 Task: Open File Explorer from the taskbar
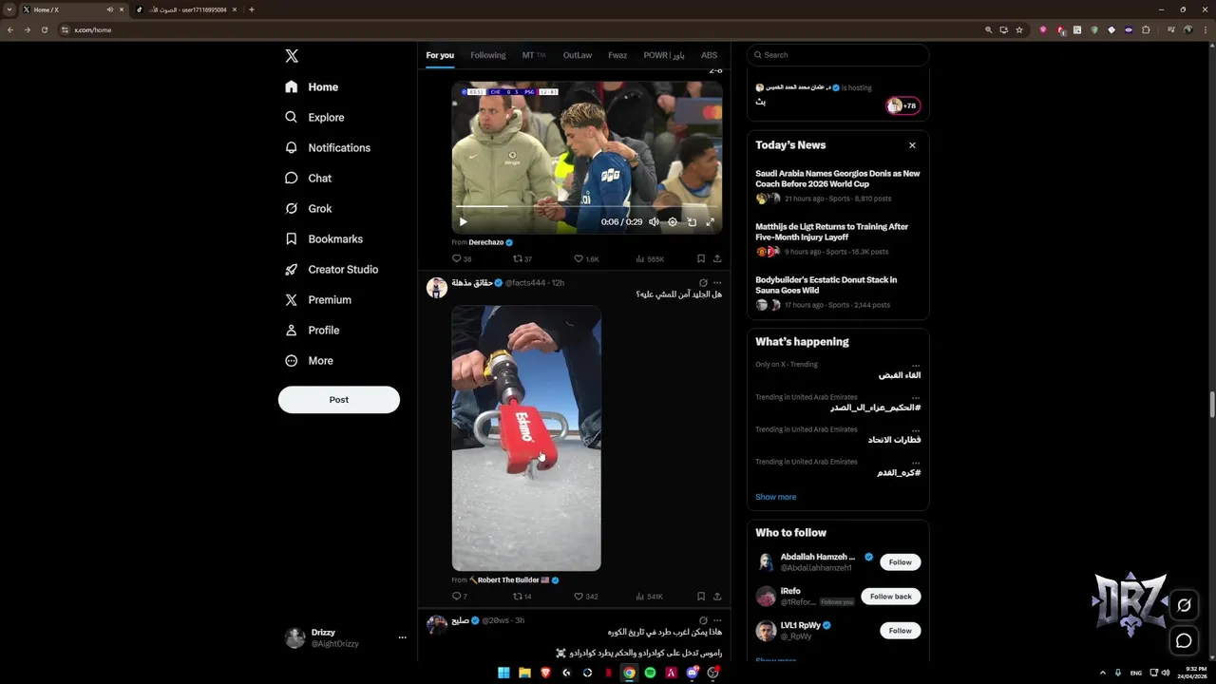click(524, 673)
